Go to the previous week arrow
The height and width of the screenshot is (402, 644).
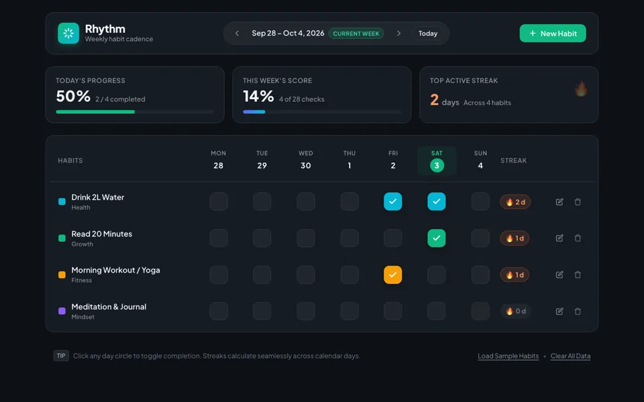tap(237, 33)
